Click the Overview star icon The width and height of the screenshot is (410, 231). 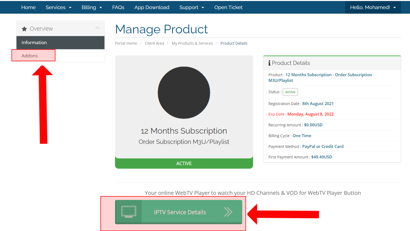click(x=24, y=29)
